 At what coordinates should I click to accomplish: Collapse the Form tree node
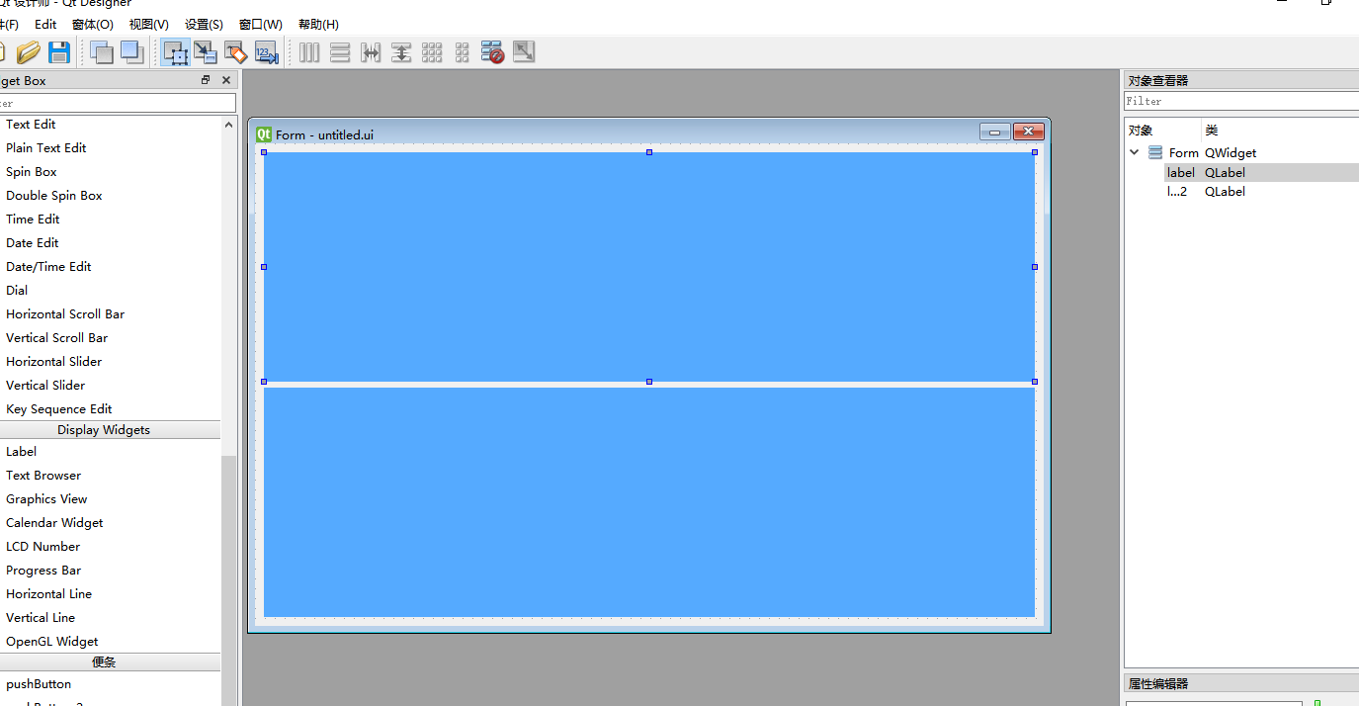1135,152
